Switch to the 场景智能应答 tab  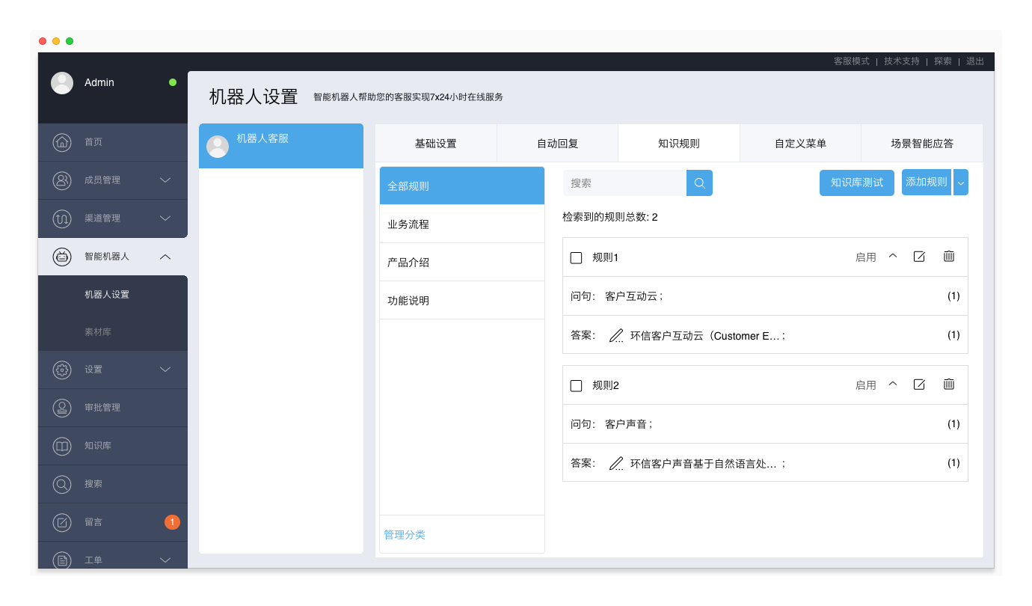[x=921, y=144]
